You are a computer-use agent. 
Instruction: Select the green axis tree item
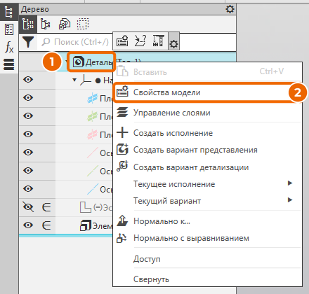[x=100, y=171]
